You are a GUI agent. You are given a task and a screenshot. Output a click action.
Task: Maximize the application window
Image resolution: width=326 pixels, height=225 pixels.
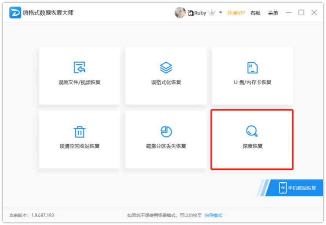tap(301, 13)
